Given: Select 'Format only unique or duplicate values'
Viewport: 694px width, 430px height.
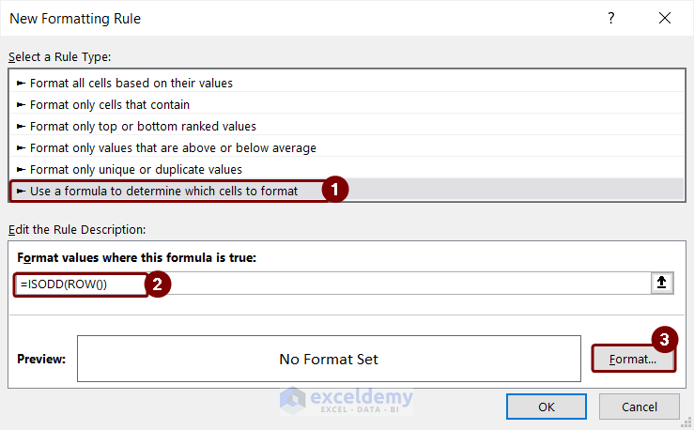Looking at the screenshot, I should pyautogui.click(x=136, y=169).
